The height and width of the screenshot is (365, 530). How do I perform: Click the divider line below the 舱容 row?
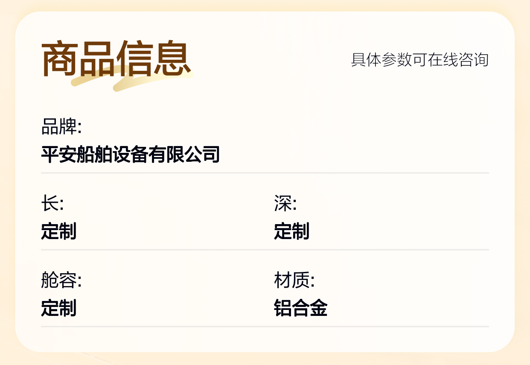click(x=265, y=327)
